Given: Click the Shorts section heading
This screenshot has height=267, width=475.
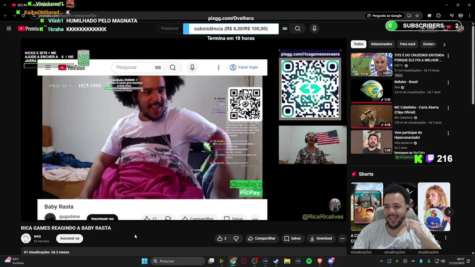Looking at the screenshot, I should (366, 174).
